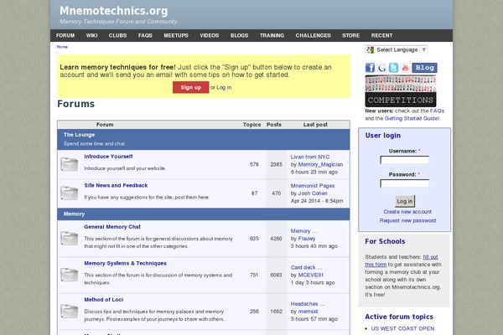
Task: Click the fill out this form link
Action: 402,260
